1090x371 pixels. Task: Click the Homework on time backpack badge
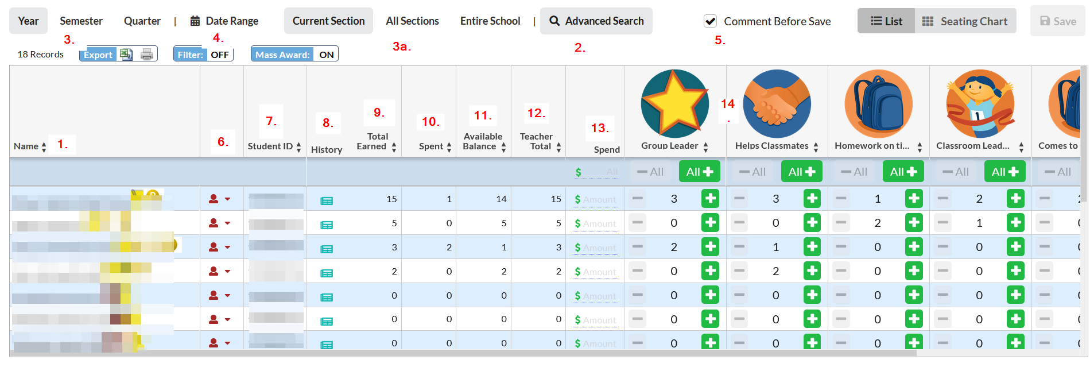tap(878, 104)
